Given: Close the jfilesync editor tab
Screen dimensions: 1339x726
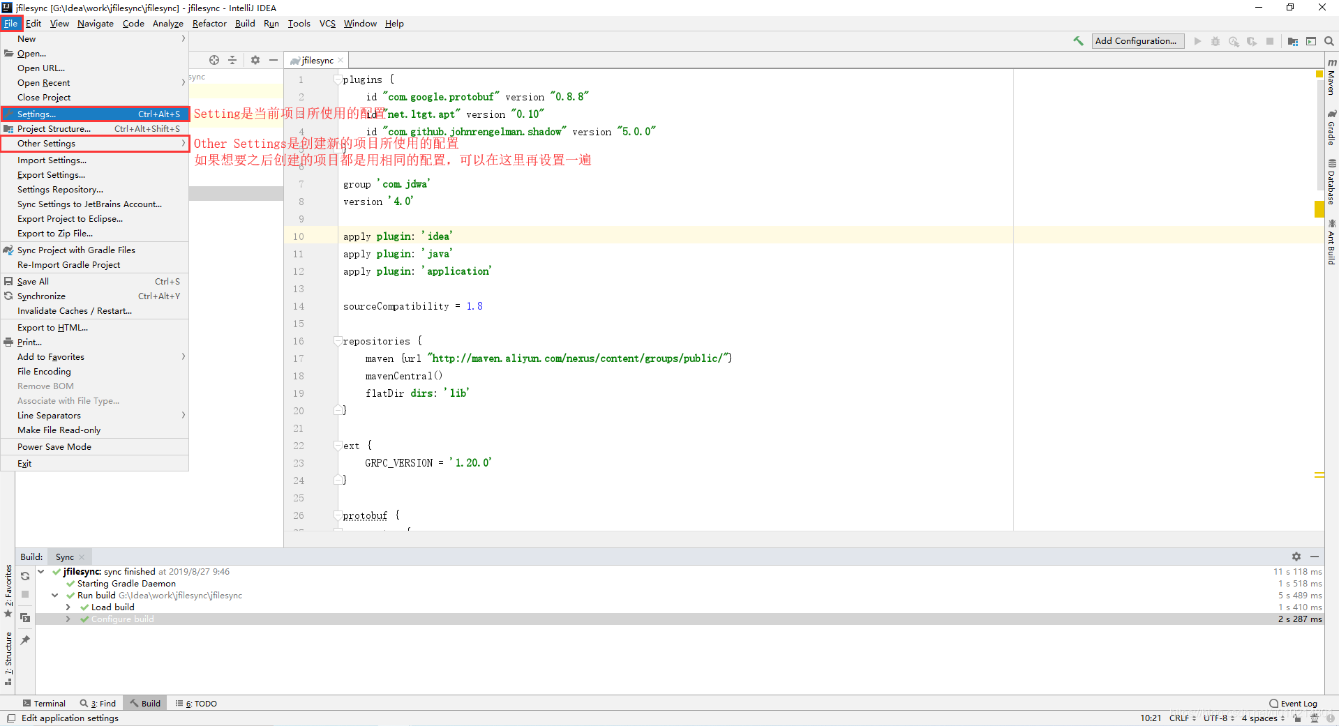Looking at the screenshot, I should coord(341,61).
